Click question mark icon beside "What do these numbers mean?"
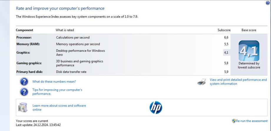Screen dimensions: 271x131 [24, 81]
